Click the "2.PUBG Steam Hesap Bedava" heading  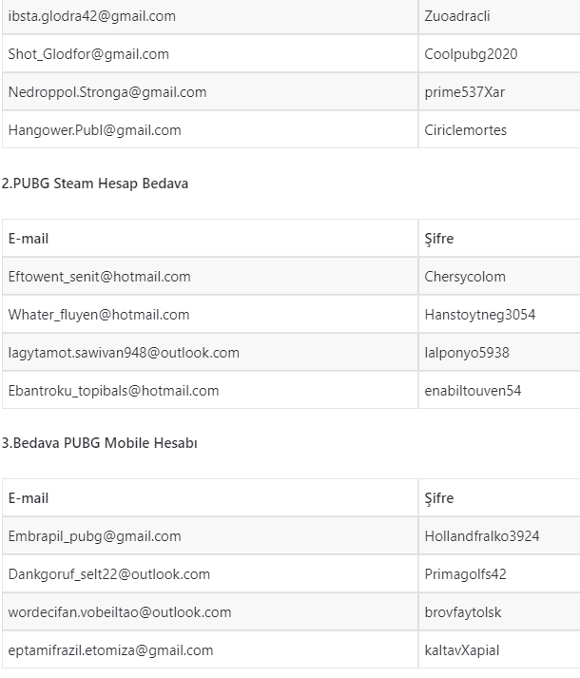94,184
